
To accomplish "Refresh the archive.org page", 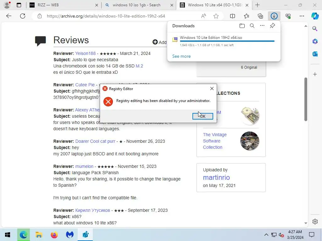I will click(23, 16).
